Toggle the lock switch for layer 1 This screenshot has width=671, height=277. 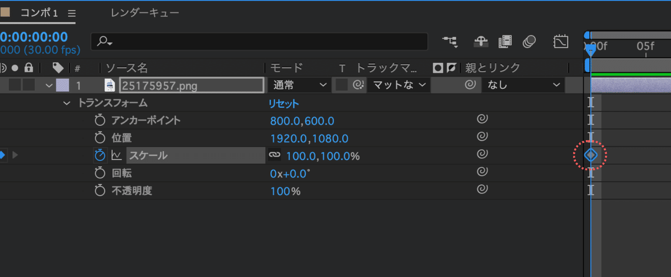point(29,85)
